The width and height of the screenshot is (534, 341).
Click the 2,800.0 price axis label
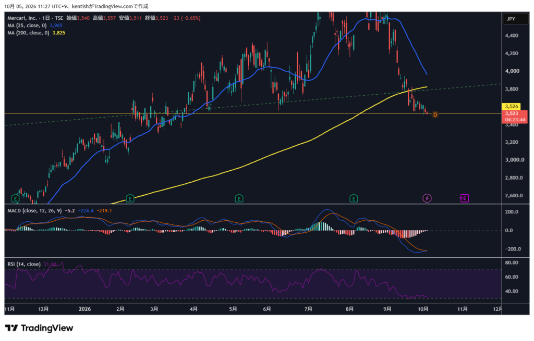click(x=514, y=178)
